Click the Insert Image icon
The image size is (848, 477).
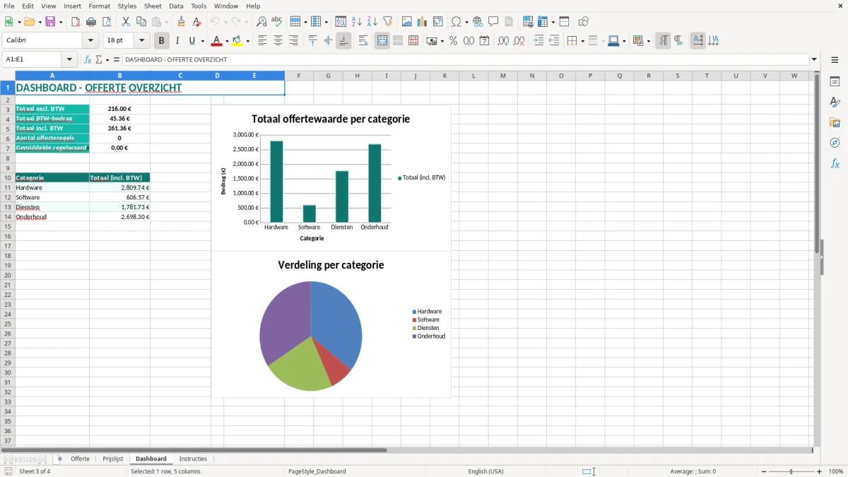pyautogui.click(x=407, y=22)
